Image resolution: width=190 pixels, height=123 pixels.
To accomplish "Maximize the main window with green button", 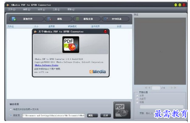I will click(x=180, y=5).
